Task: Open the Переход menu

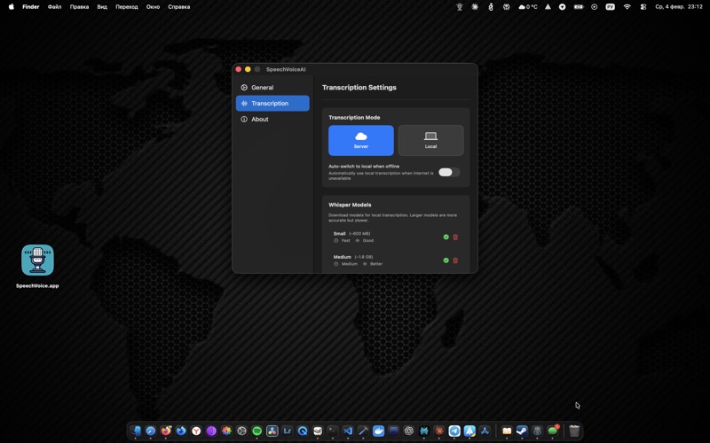Action: coord(127,7)
